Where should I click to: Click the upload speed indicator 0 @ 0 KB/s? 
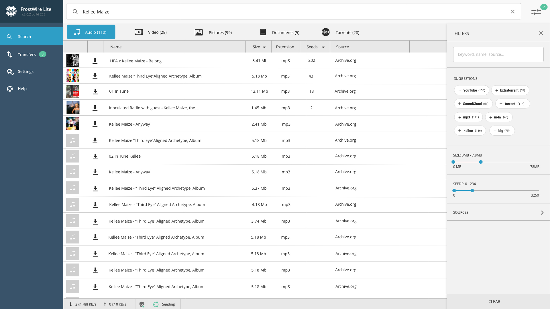[115, 304]
